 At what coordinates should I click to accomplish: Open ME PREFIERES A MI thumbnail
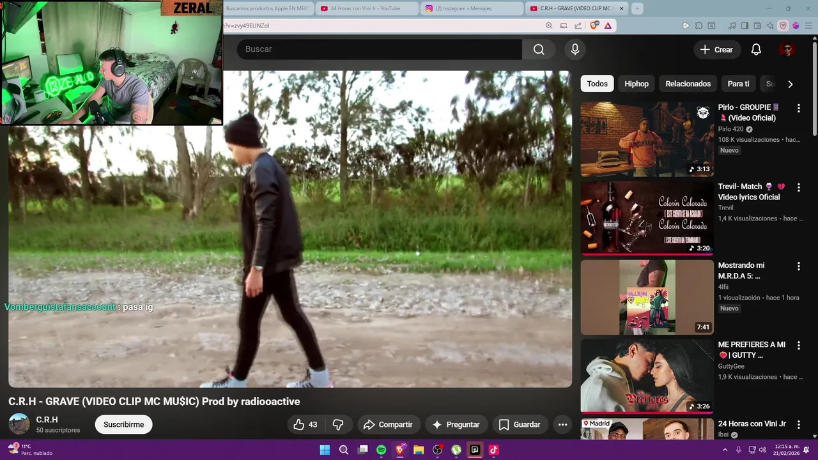pos(647,376)
